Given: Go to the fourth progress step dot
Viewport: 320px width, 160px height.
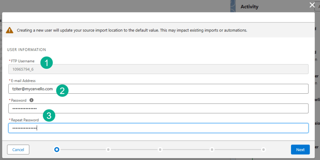Looking at the screenshot, I should (x=212, y=149).
